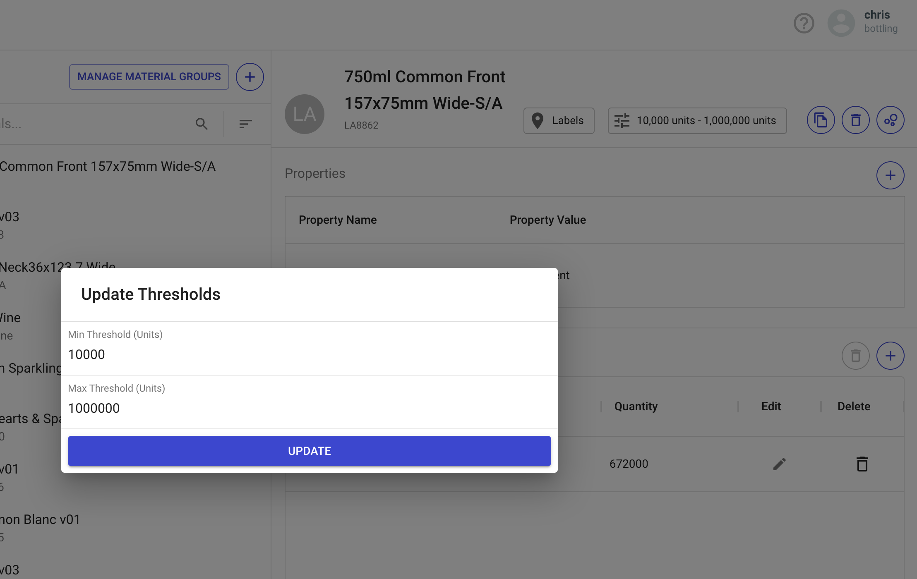Click the search magnifier icon
The height and width of the screenshot is (579, 917).
[202, 124]
